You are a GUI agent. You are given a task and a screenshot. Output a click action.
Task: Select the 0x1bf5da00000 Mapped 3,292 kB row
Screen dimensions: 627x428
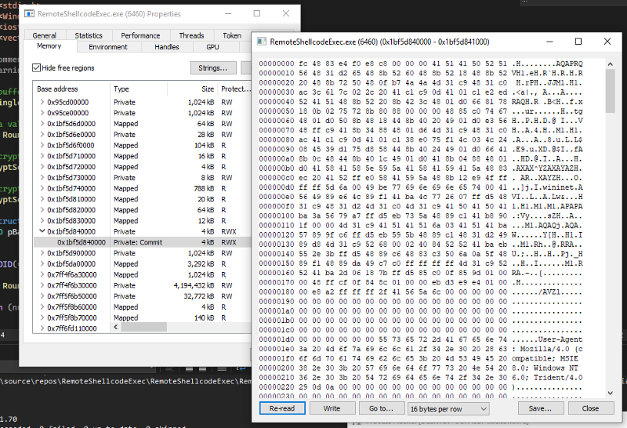tap(143, 264)
